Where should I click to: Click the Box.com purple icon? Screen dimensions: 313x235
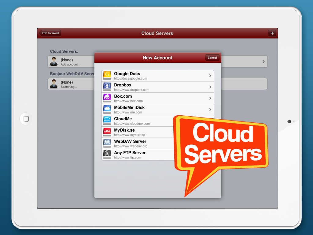click(107, 98)
